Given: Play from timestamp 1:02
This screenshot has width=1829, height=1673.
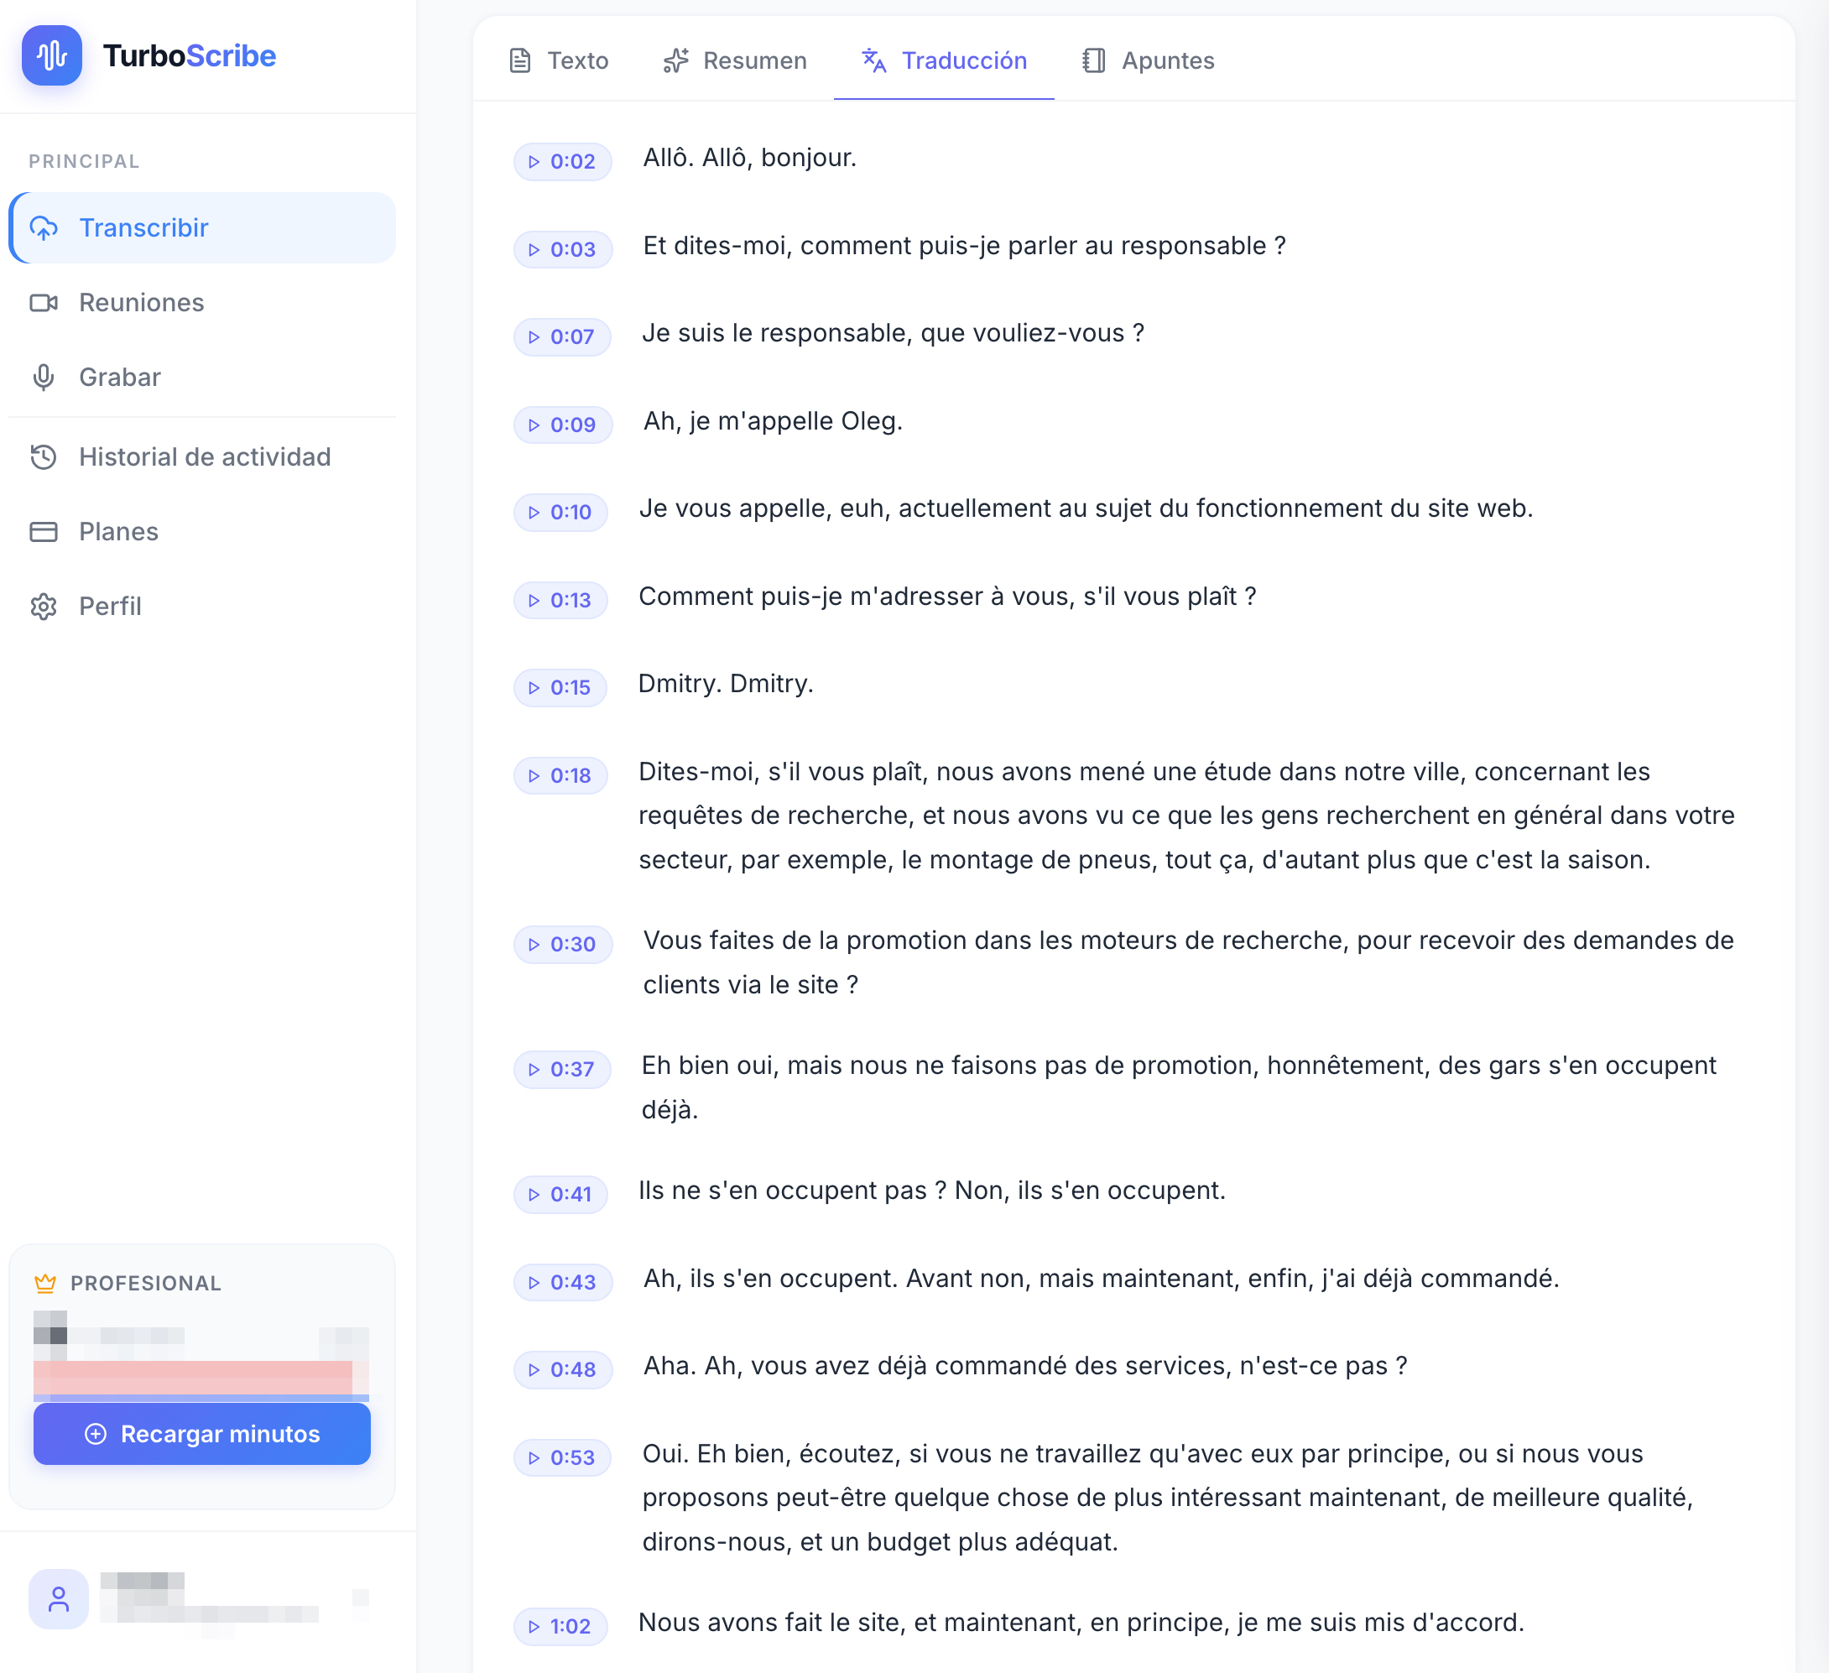Looking at the screenshot, I should 560,1627.
